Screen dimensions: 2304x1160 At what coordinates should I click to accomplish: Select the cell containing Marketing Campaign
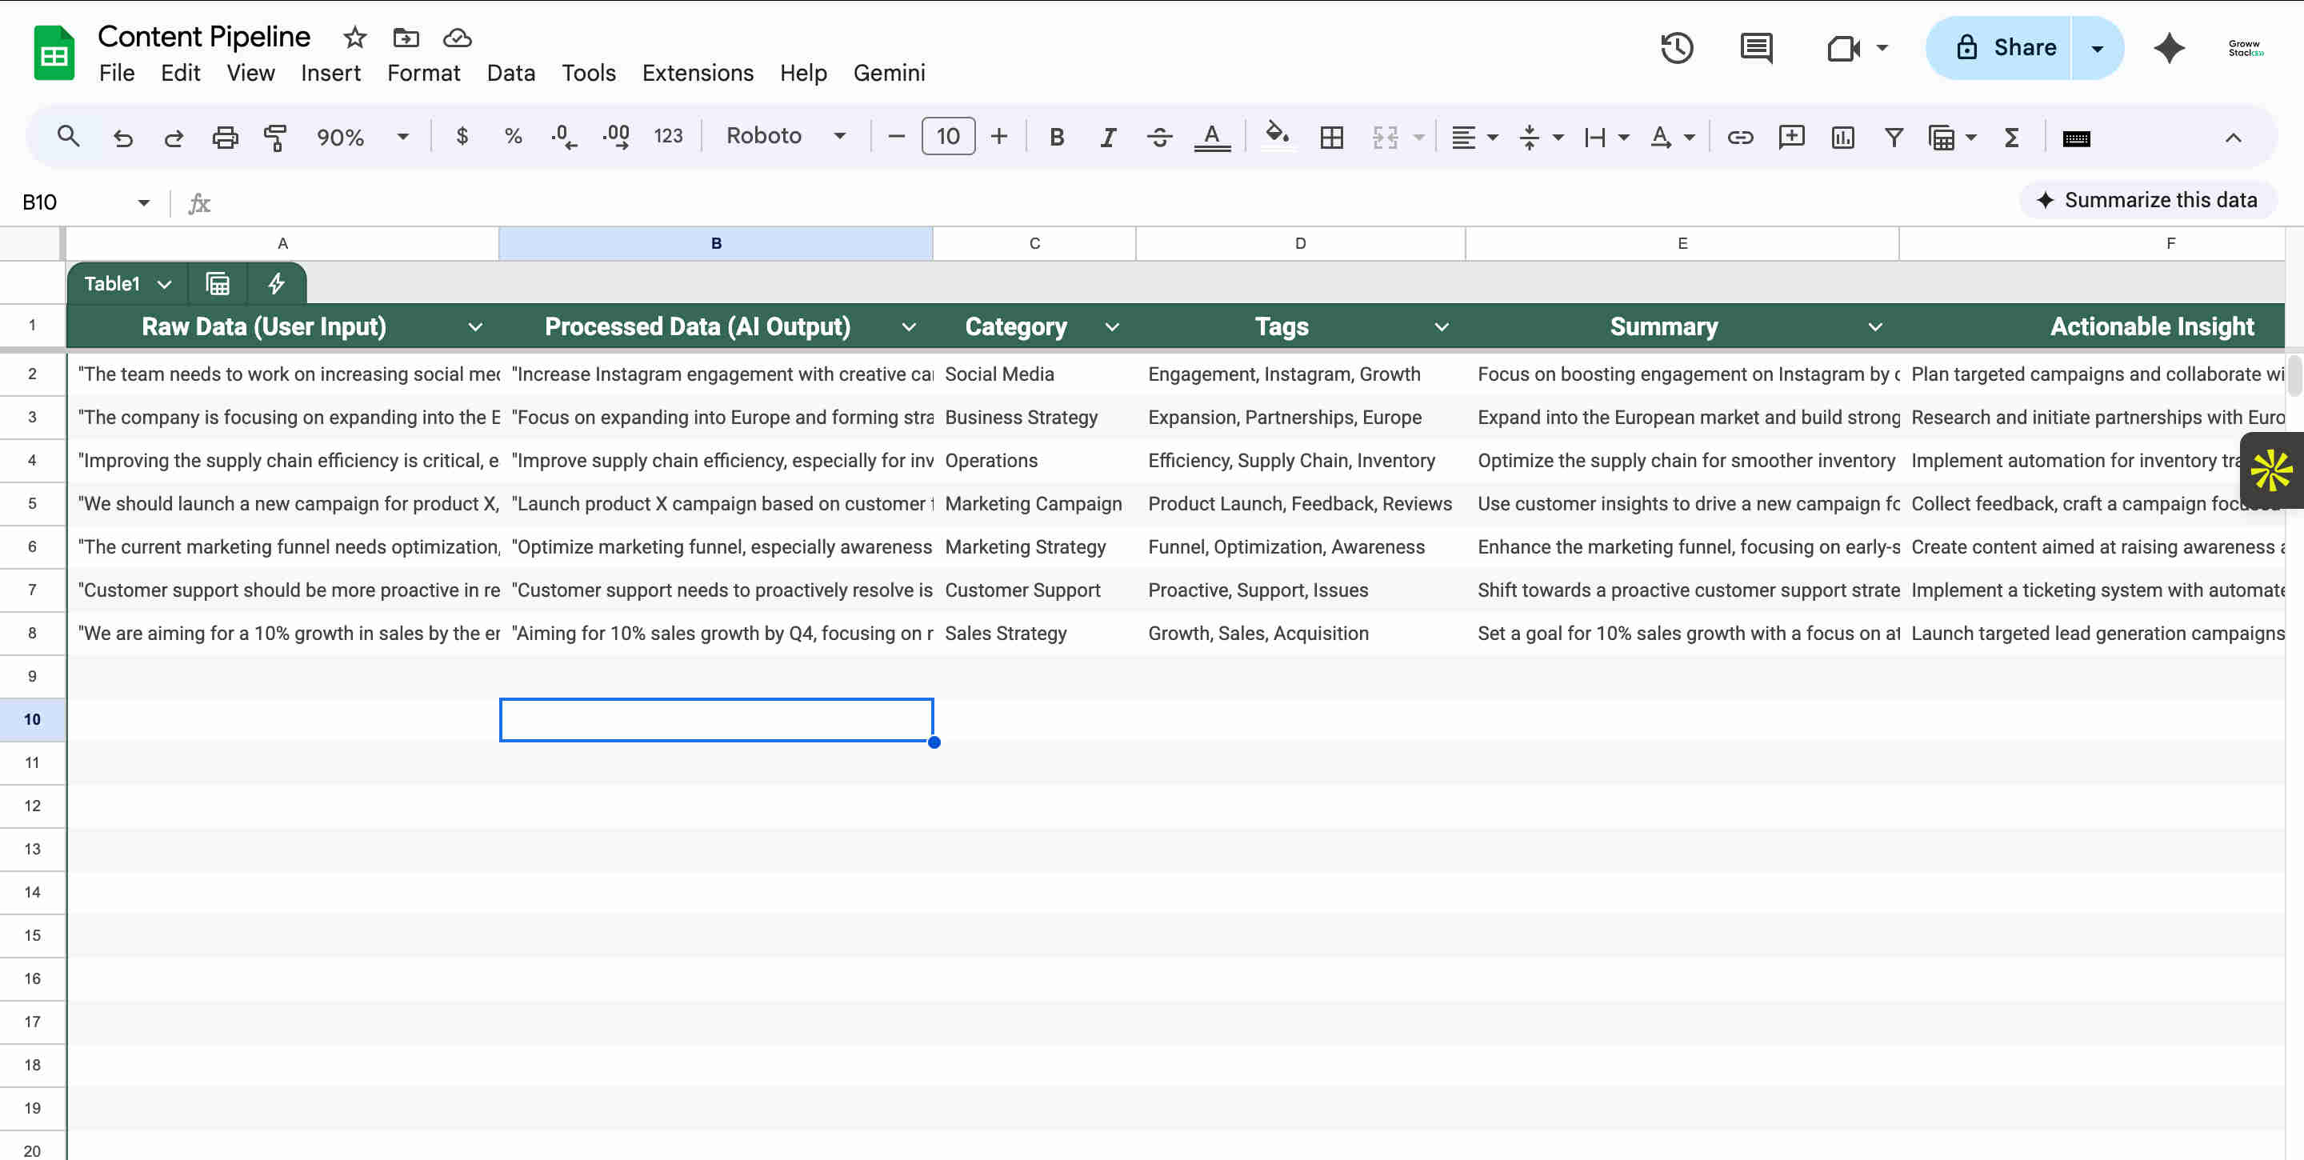point(1034,503)
